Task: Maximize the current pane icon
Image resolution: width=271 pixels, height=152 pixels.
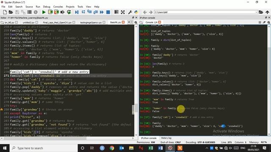Action: click(x=116, y=12)
